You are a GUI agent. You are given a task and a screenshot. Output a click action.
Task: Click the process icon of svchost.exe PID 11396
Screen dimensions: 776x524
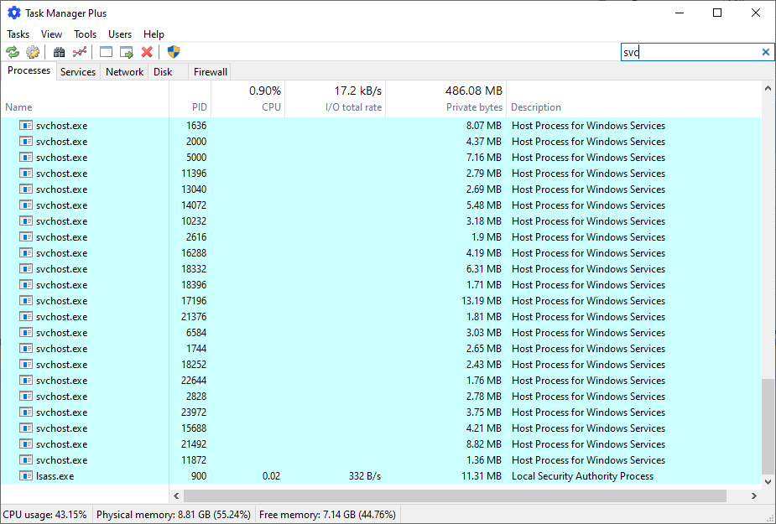tap(26, 174)
